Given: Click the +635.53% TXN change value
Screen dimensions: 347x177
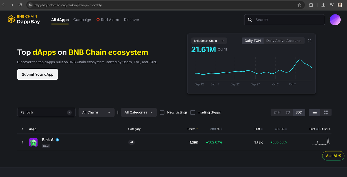Looking at the screenshot, I should (278, 142).
